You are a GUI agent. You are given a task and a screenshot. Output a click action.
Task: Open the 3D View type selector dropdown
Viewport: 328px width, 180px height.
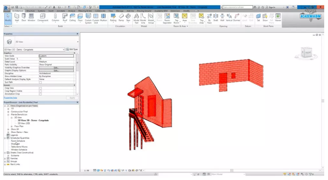78,42
